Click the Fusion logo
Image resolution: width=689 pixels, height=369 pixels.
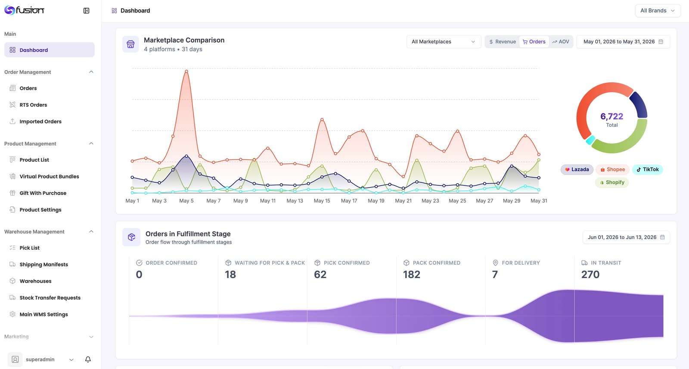[x=24, y=10]
